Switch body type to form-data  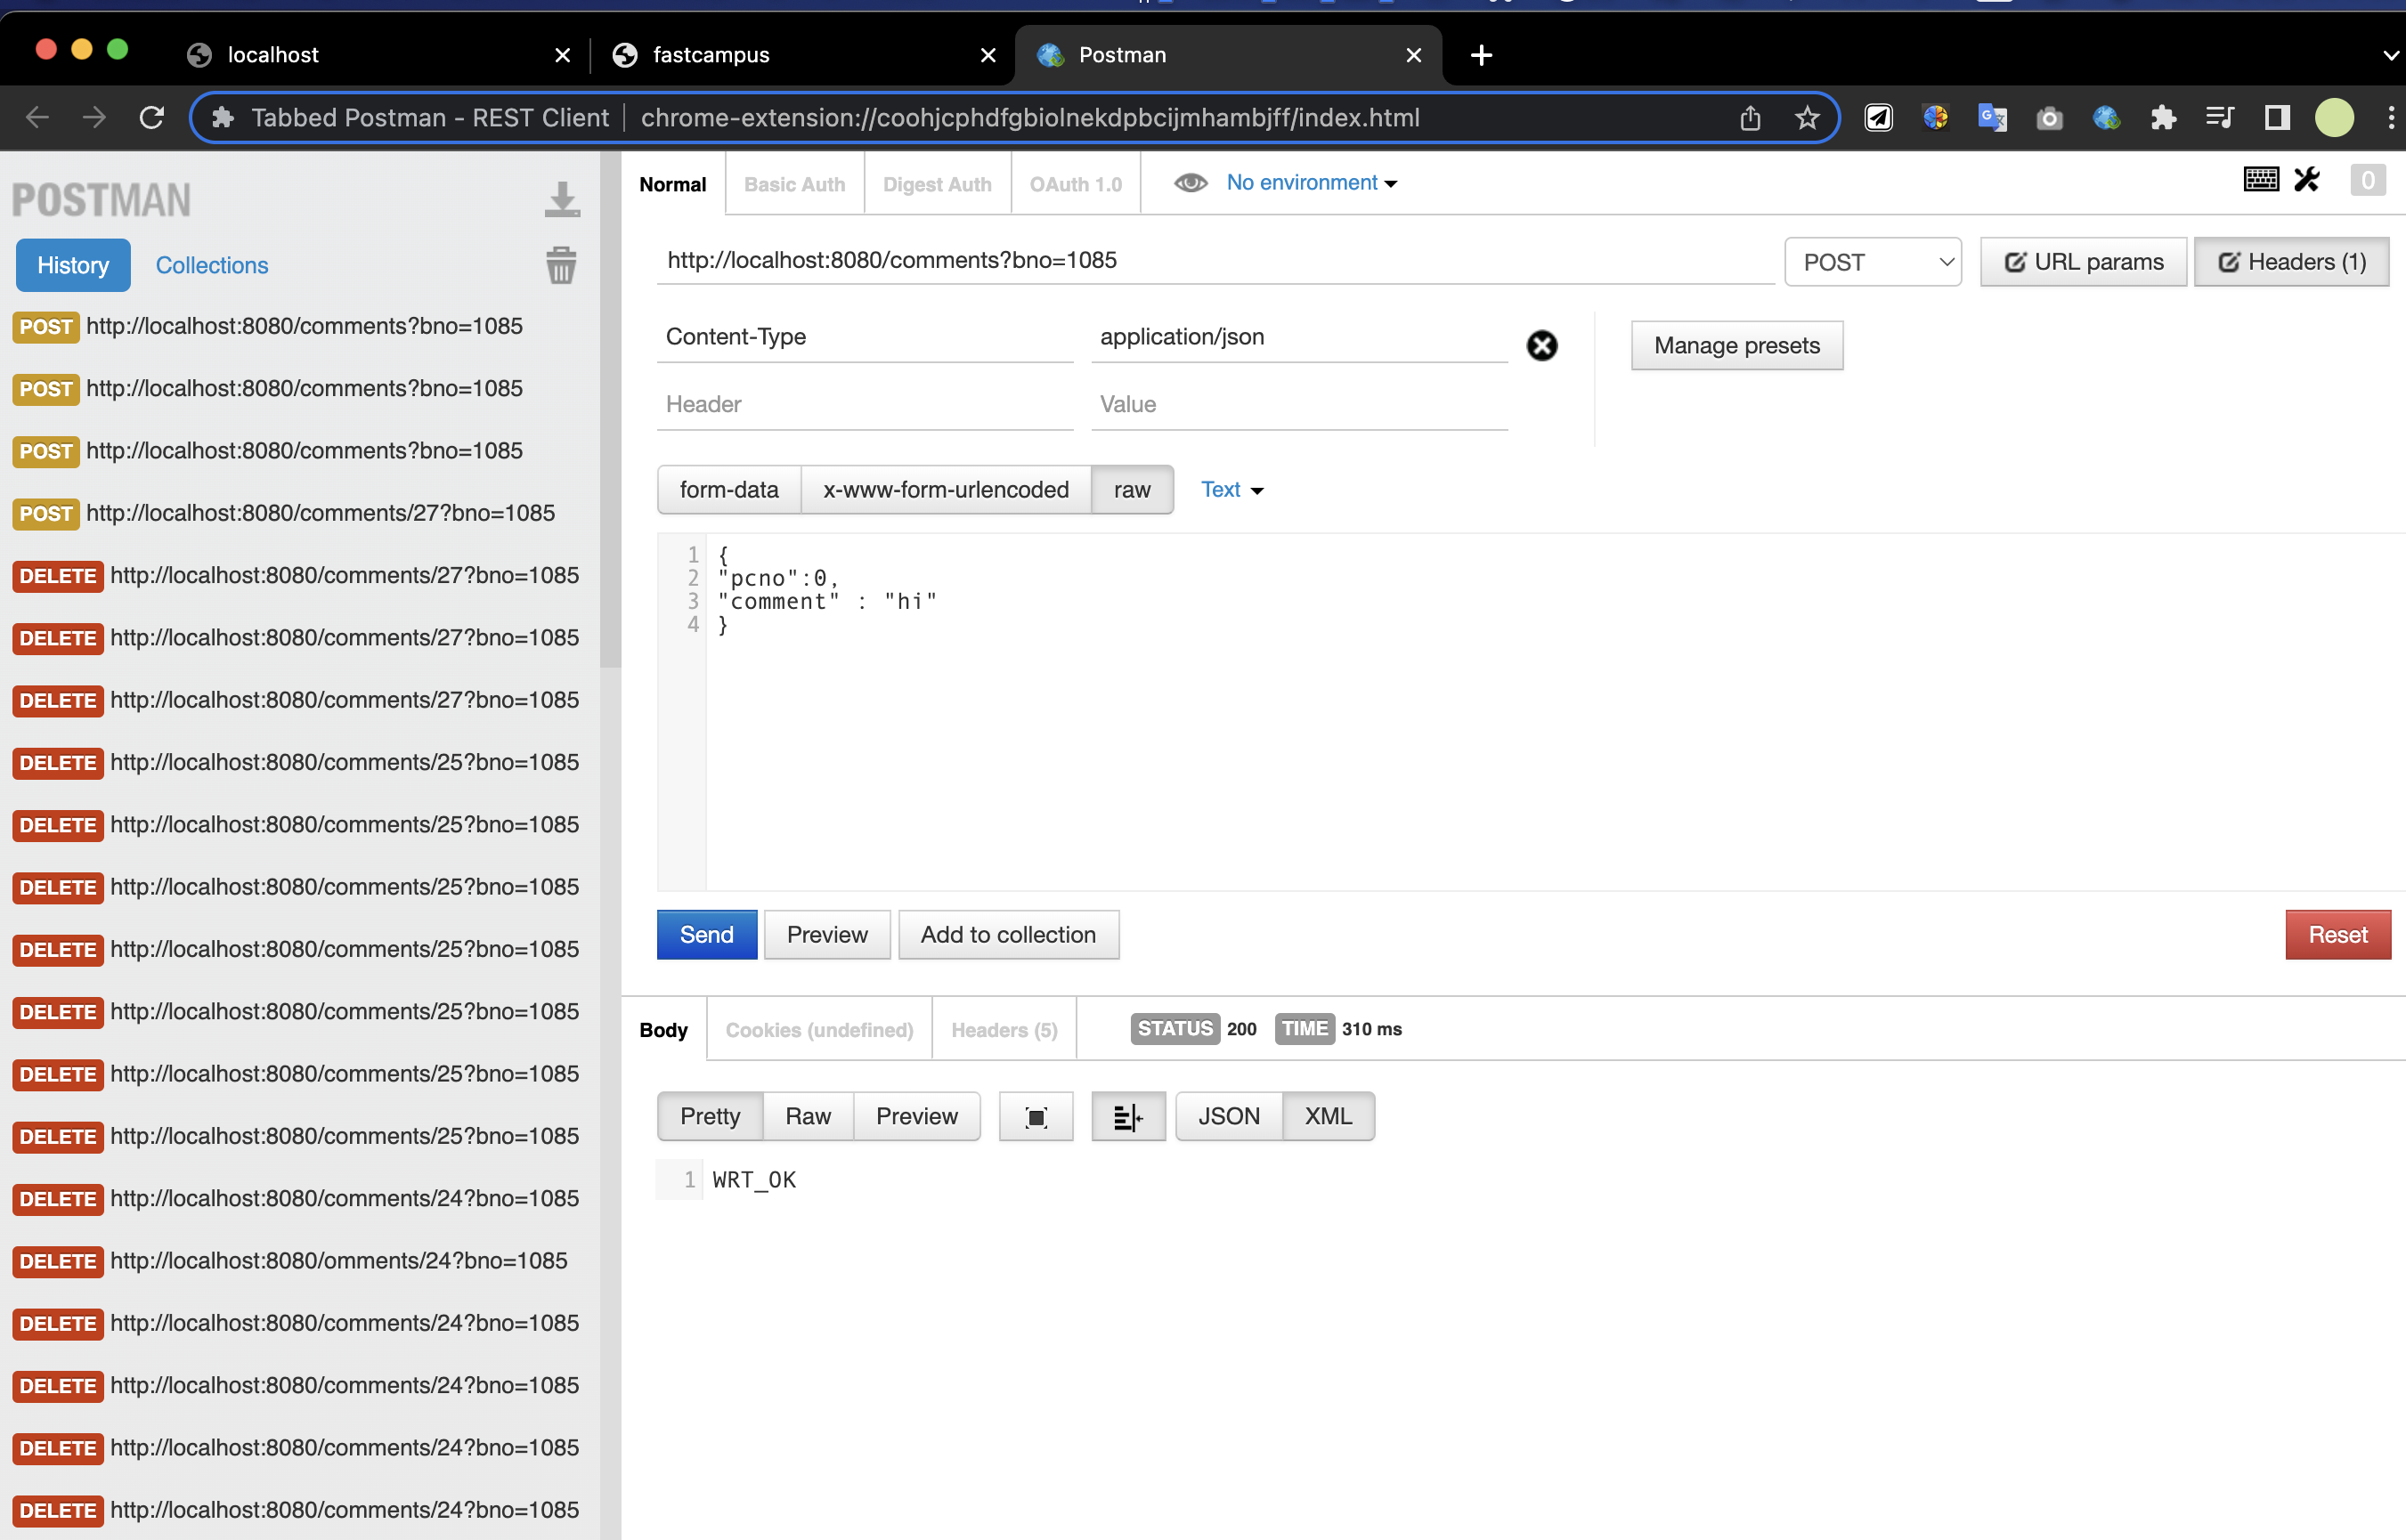729,490
